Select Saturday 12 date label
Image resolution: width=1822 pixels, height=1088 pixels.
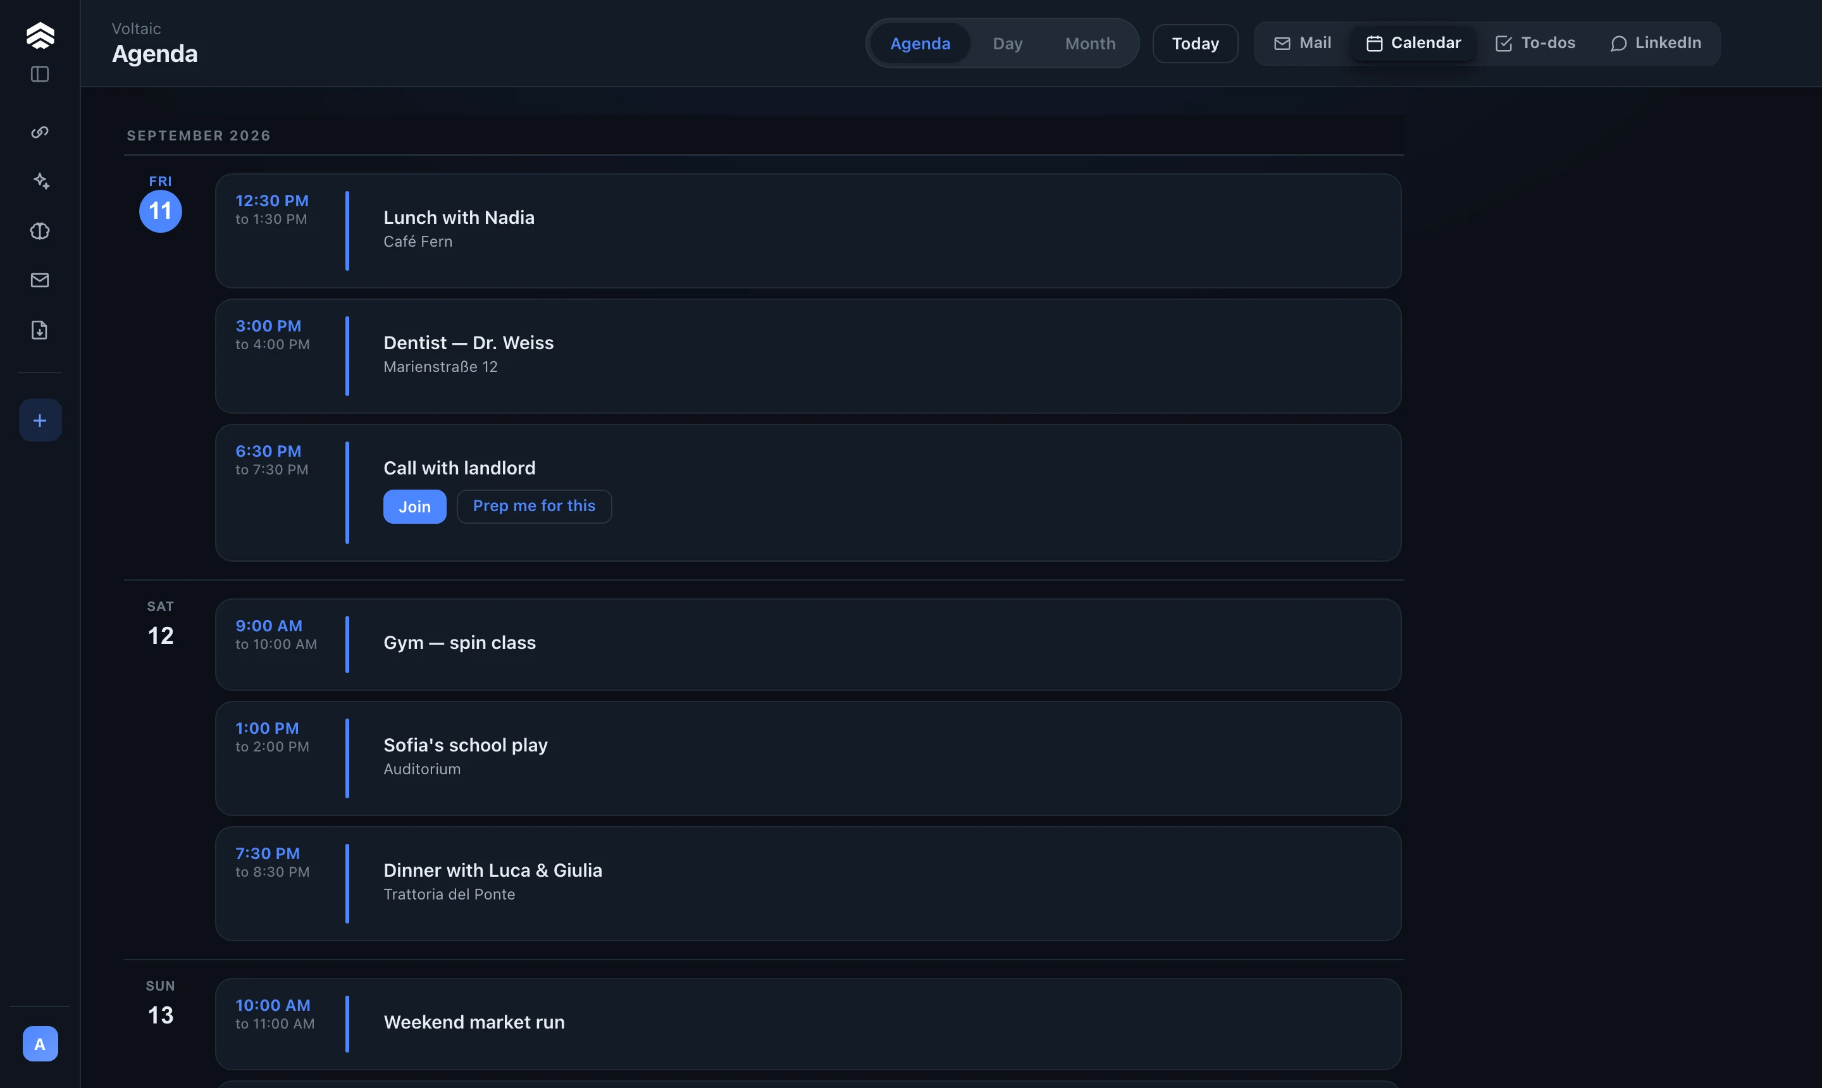161,636
